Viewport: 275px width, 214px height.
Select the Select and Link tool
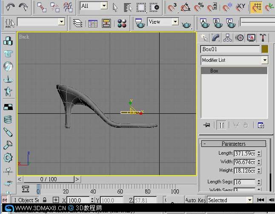point(42,7)
